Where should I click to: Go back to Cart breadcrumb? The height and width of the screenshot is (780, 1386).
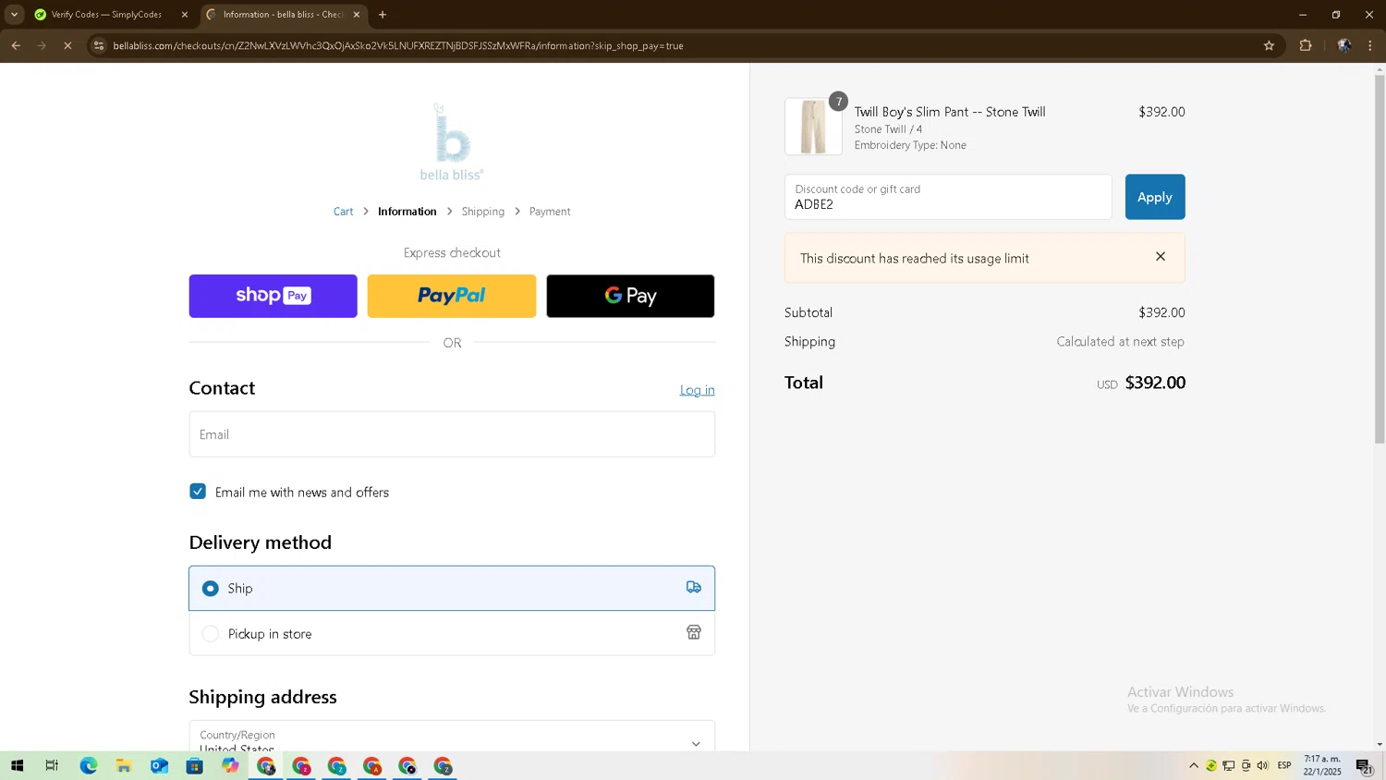point(344,212)
